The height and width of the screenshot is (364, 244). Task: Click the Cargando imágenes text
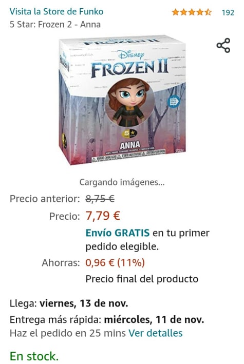point(122,182)
